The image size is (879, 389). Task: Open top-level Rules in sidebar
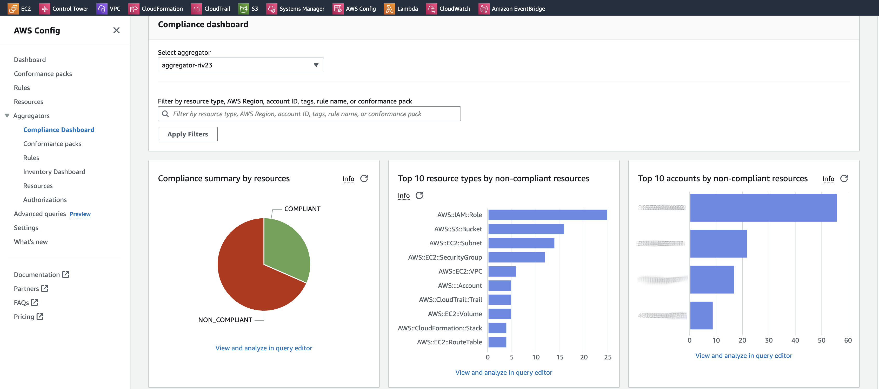[22, 88]
